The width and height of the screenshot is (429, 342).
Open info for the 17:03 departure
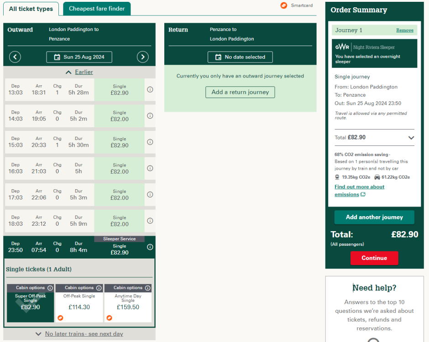(150, 194)
